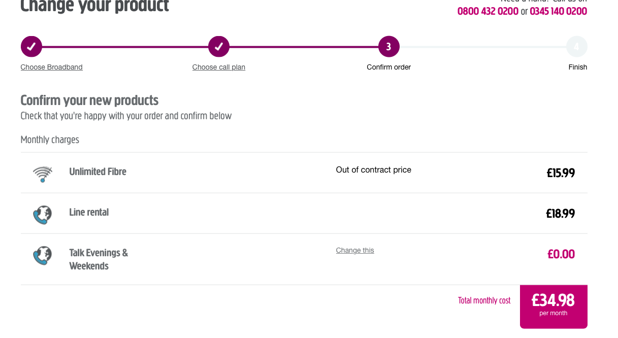
Task: Click the progress bar between steps
Action: pyautogui.click(x=305, y=46)
